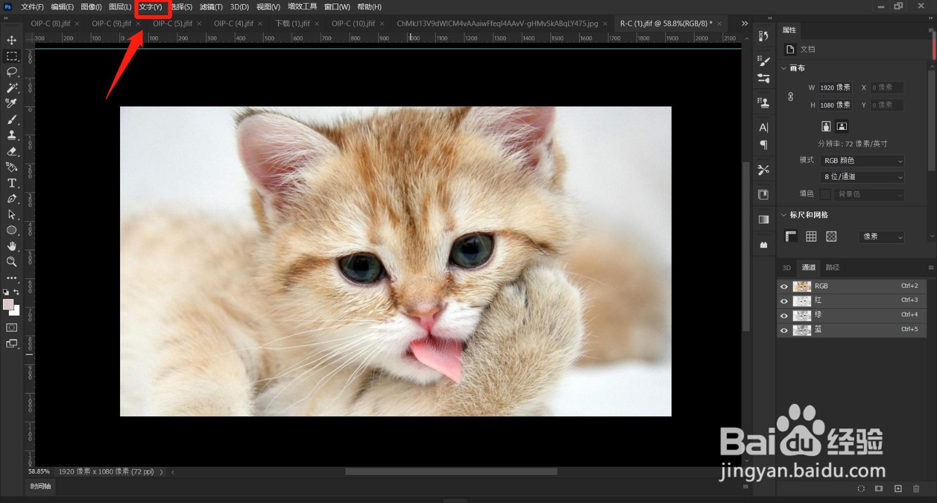Swap foreground and background colors arrow
The height and width of the screenshot is (503, 937).
point(16,292)
